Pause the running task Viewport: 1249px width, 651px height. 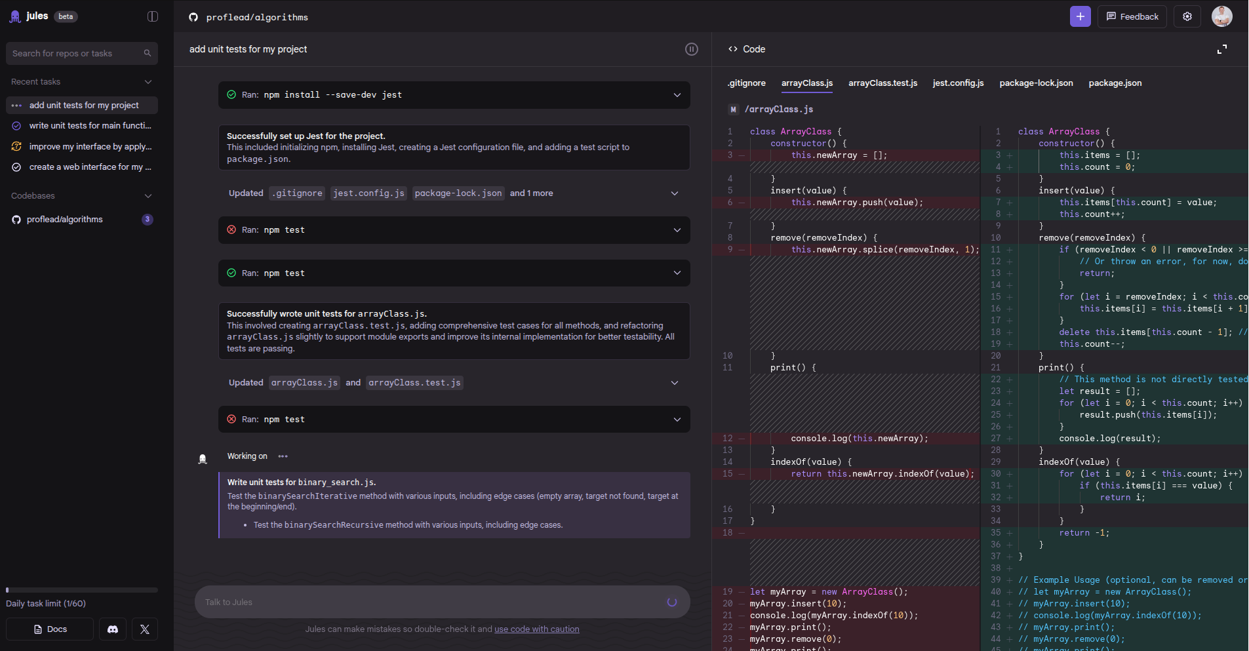692,49
